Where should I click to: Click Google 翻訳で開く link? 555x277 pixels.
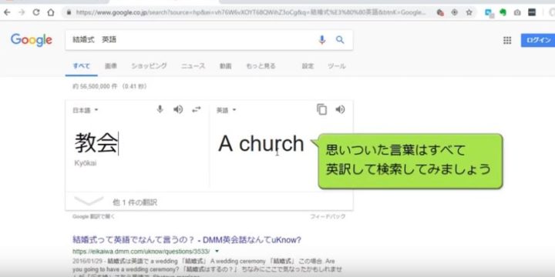click(93, 216)
